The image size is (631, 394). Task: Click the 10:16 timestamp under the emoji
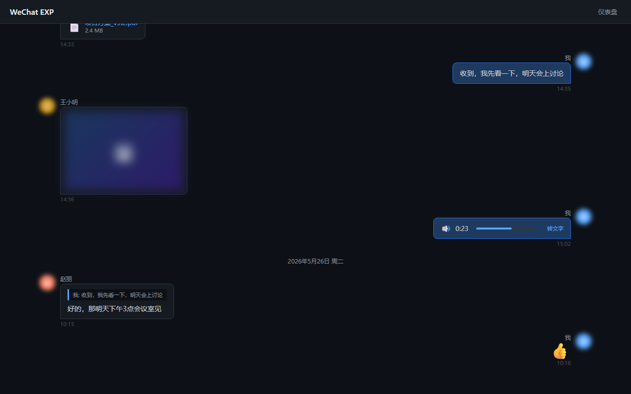[564, 363]
